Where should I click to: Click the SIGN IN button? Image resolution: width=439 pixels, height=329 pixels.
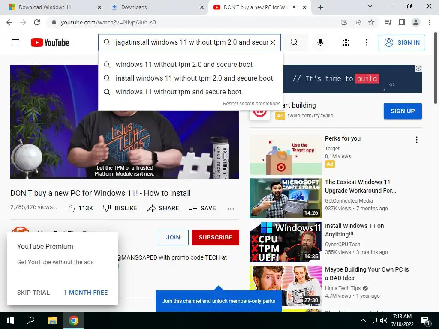402,42
